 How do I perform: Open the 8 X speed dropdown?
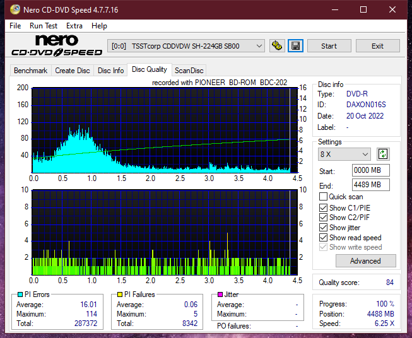click(x=344, y=154)
